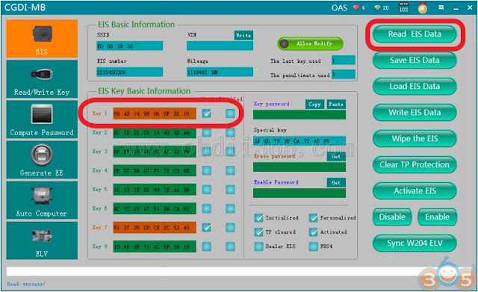The image size is (478, 292).
Task: Click the Enable button
Action: pos(437,217)
